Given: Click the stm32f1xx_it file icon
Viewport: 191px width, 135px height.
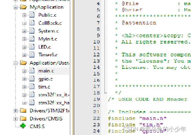Looking at the screenshot, I should (x=32, y=94).
